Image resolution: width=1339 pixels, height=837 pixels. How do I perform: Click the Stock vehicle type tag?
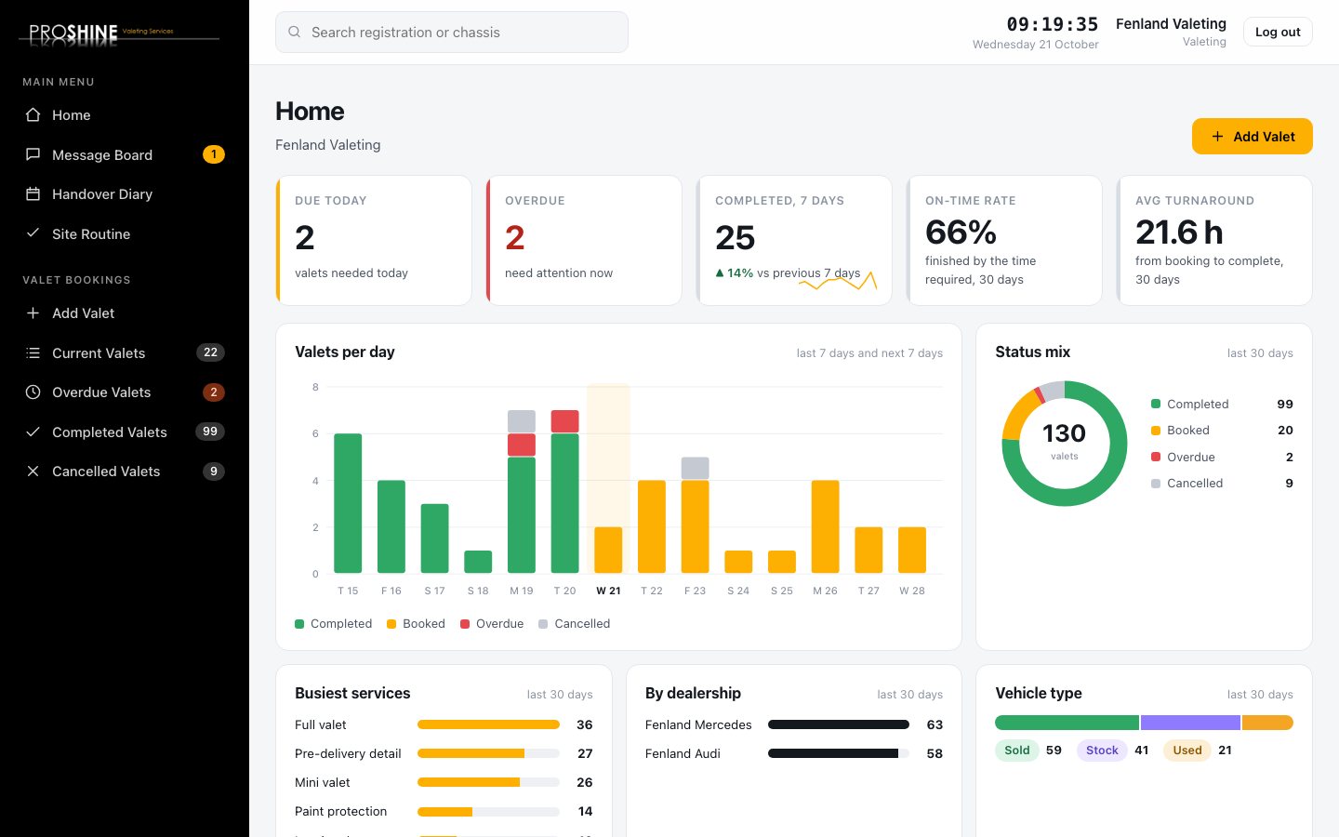tap(1102, 751)
